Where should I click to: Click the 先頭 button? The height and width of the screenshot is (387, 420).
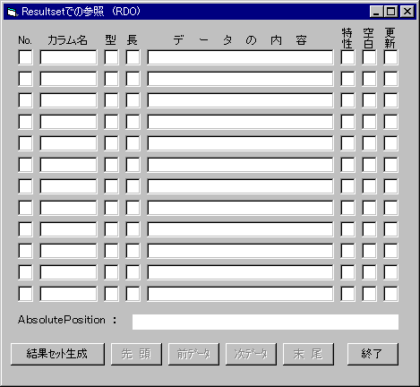coord(136,354)
